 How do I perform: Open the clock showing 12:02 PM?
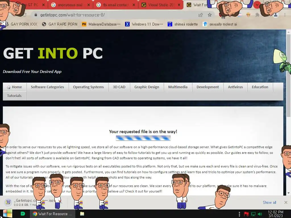[276, 214]
